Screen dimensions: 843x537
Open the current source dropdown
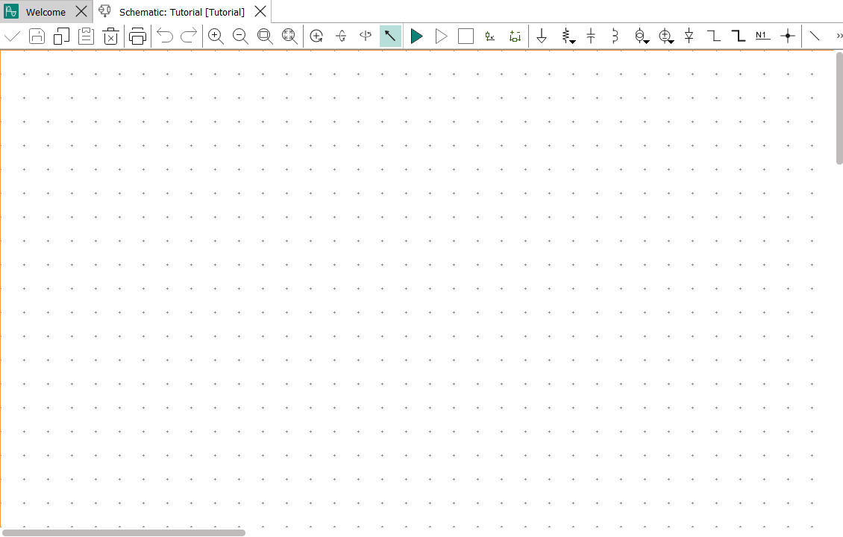[x=642, y=36]
